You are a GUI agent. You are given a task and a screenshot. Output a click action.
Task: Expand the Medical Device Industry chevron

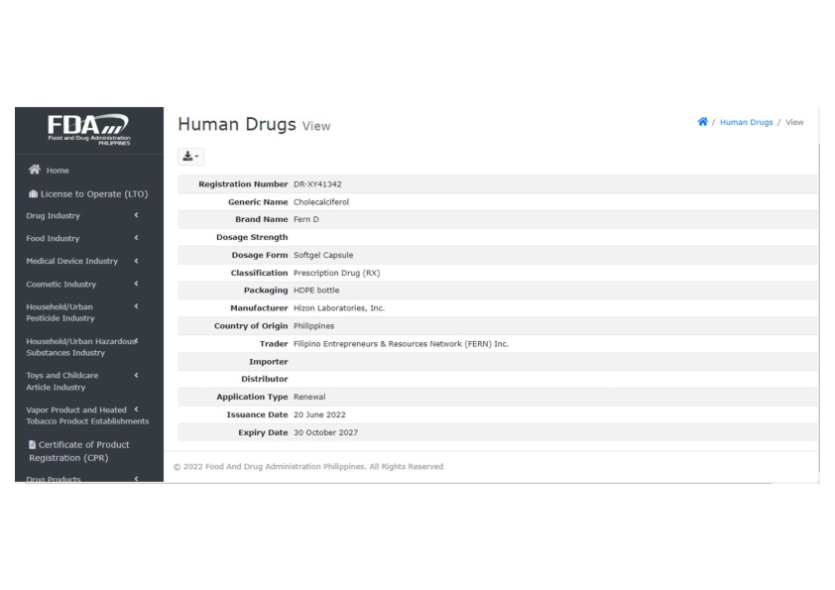pos(136,261)
